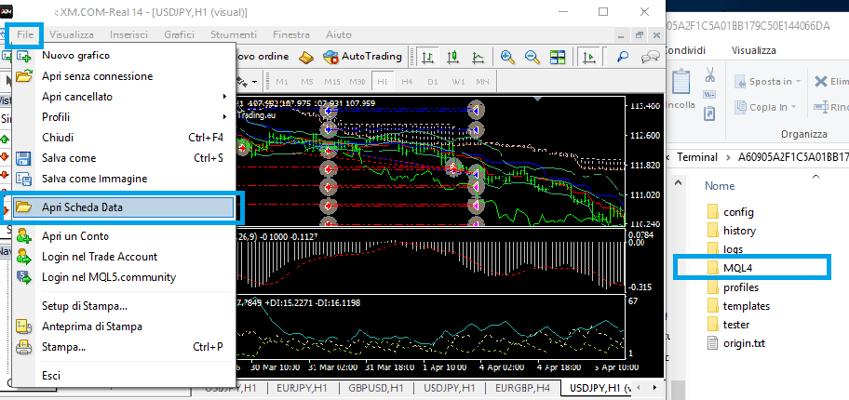The height and width of the screenshot is (400, 849).
Task: Switch to EURJPY,H1 chart tab
Action: pyautogui.click(x=303, y=388)
